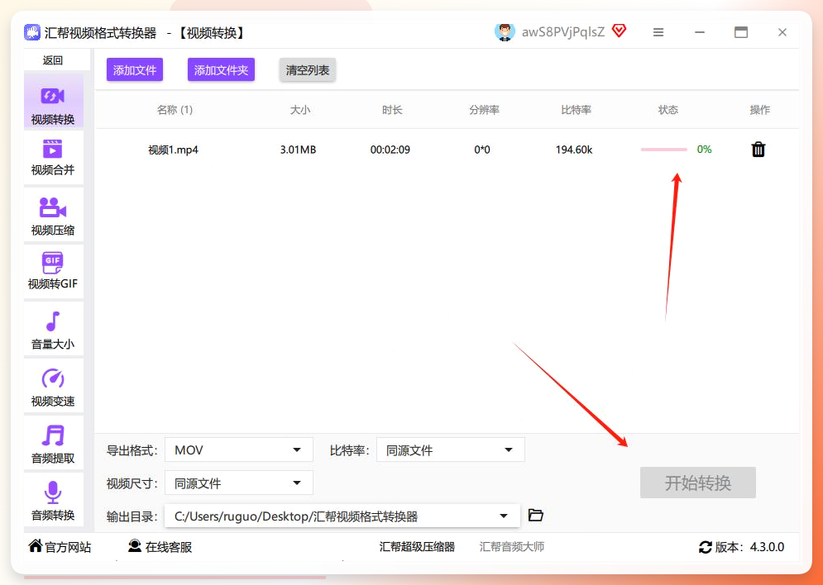Screen dimensions: 823x585
Task: Click the 状态 column header
Action: pos(668,110)
